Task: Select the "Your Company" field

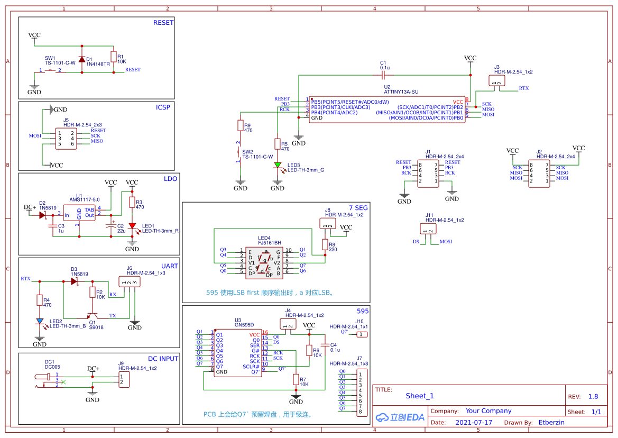Action: [x=488, y=411]
